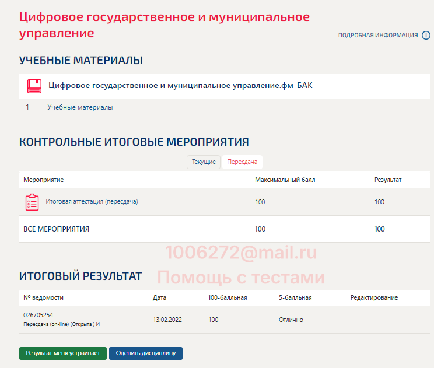Click the statement number 026705254
This screenshot has height=368, width=434.
click(38, 315)
